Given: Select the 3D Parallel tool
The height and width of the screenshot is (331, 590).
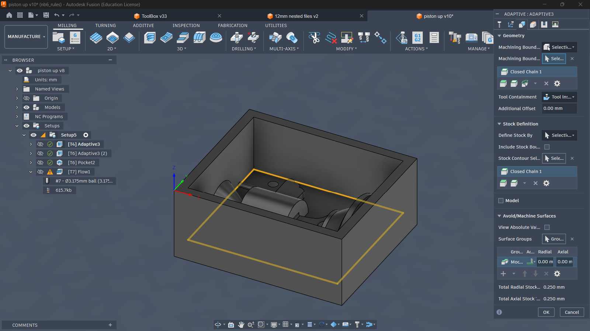Looking at the screenshot, I should [199, 38].
